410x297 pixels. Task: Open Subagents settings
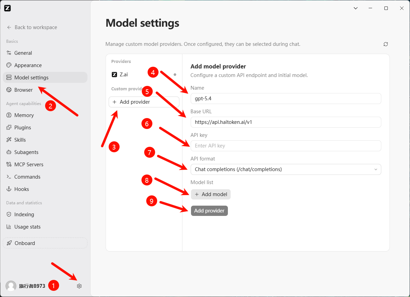pyautogui.click(x=45, y=152)
